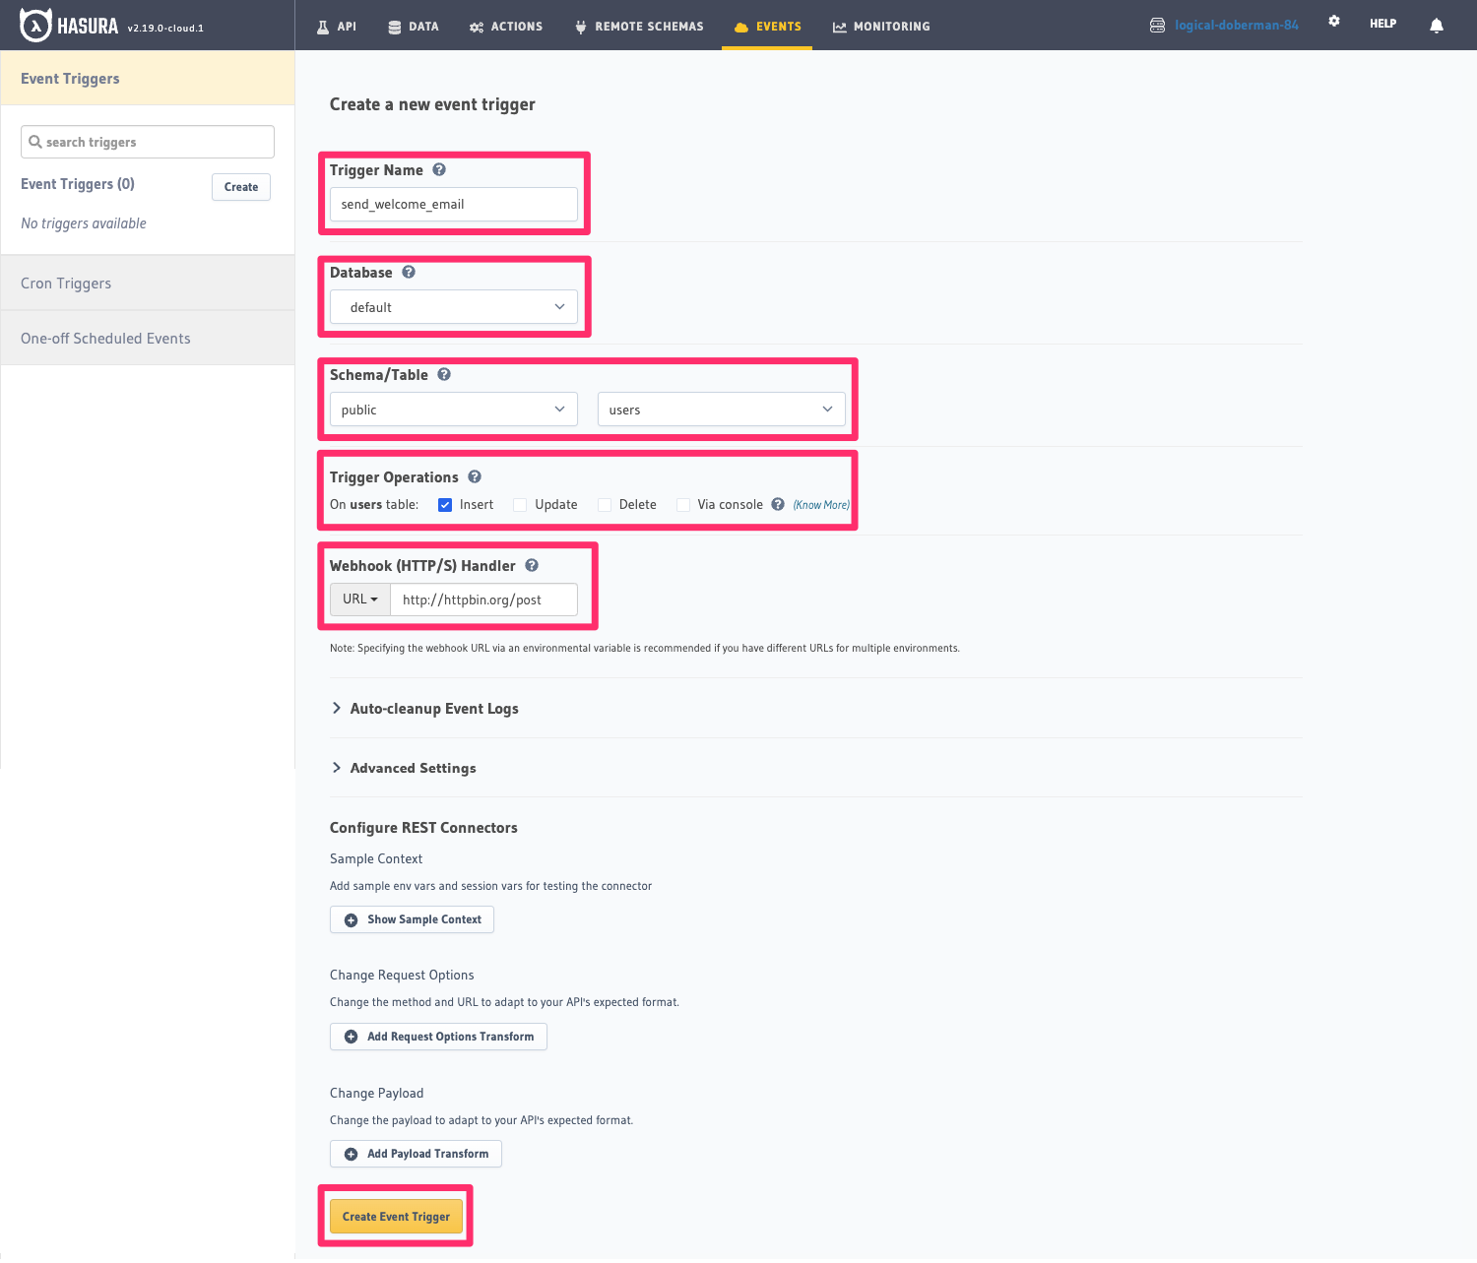Open the ACTIONS section icon
Viewport: 1477px width, 1263px height.
point(480,27)
